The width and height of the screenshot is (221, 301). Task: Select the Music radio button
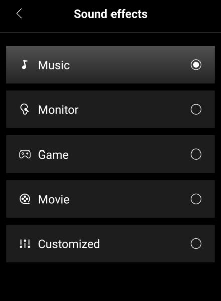pyautogui.click(x=196, y=65)
